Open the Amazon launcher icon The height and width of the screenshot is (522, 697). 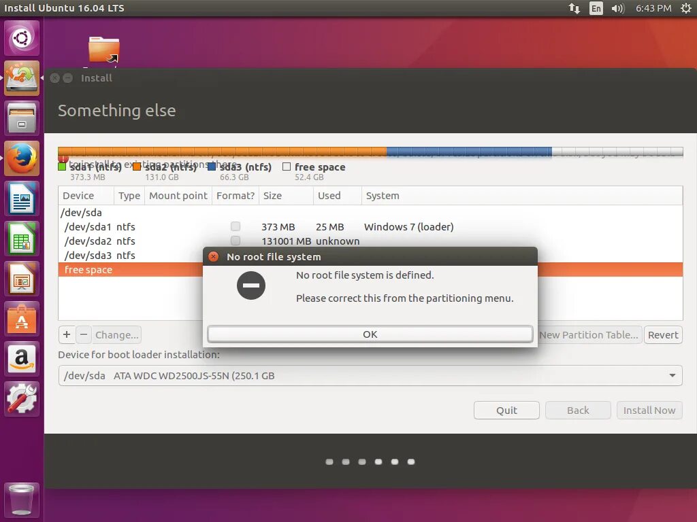pos(22,359)
